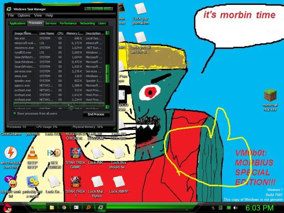Open the 'probably not a rogue' icon
The image size is (284, 213).
32,187
